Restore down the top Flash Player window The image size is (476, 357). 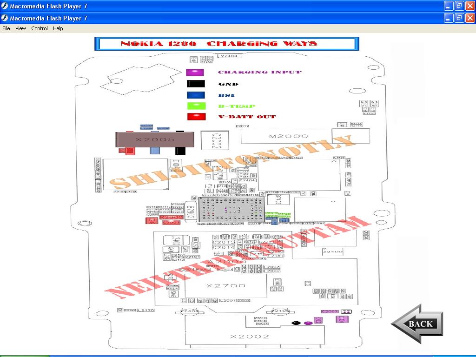459,6
